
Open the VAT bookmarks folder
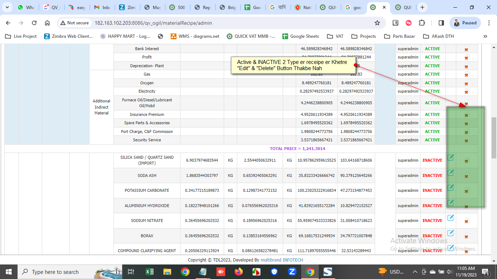pyautogui.click(x=335, y=36)
